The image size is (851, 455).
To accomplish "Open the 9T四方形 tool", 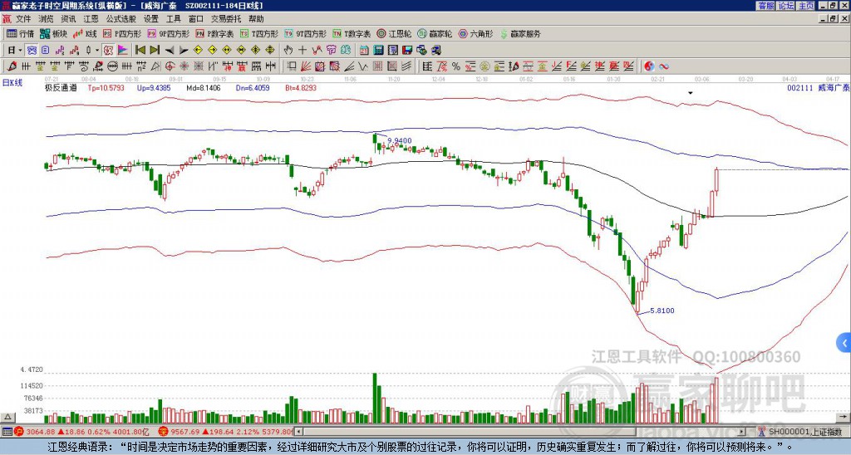I will 306,33.
